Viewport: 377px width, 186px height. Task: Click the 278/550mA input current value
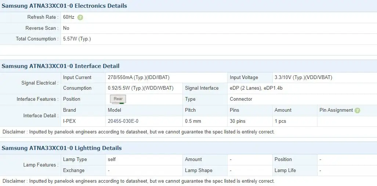point(139,78)
